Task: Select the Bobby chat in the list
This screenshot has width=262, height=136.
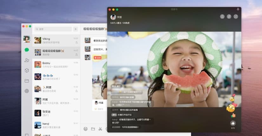Action: (56, 65)
